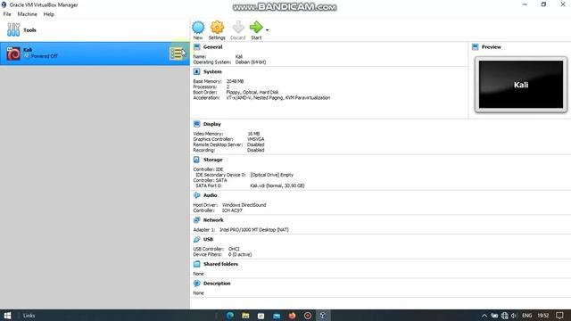Open the Audio settings heading link
The image size is (571, 321).
(211, 195)
